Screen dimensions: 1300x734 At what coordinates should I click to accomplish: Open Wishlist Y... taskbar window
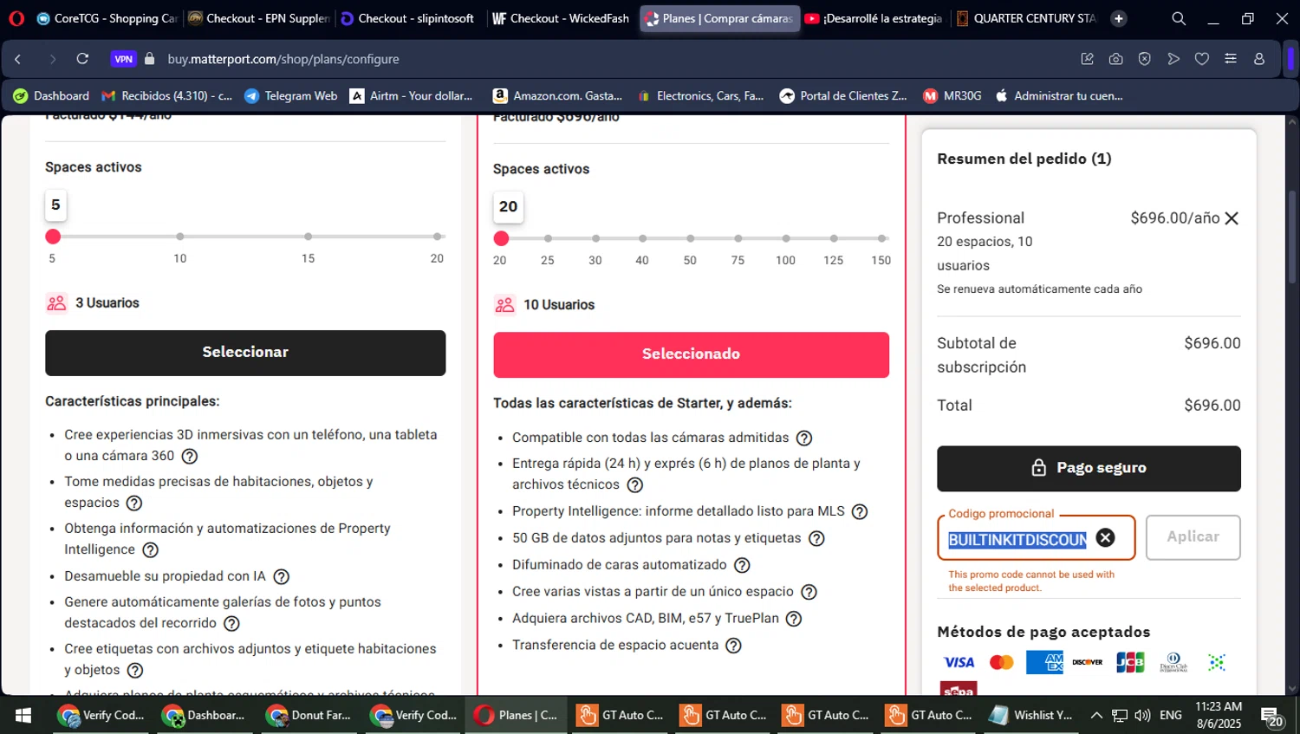(x=1031, y=716)
